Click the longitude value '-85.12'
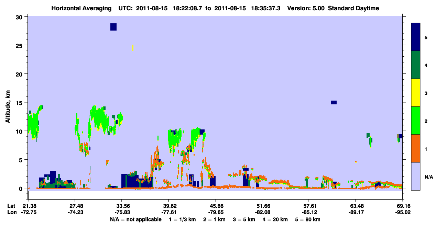Screen dimensions: 447x229 click(309, 212)
